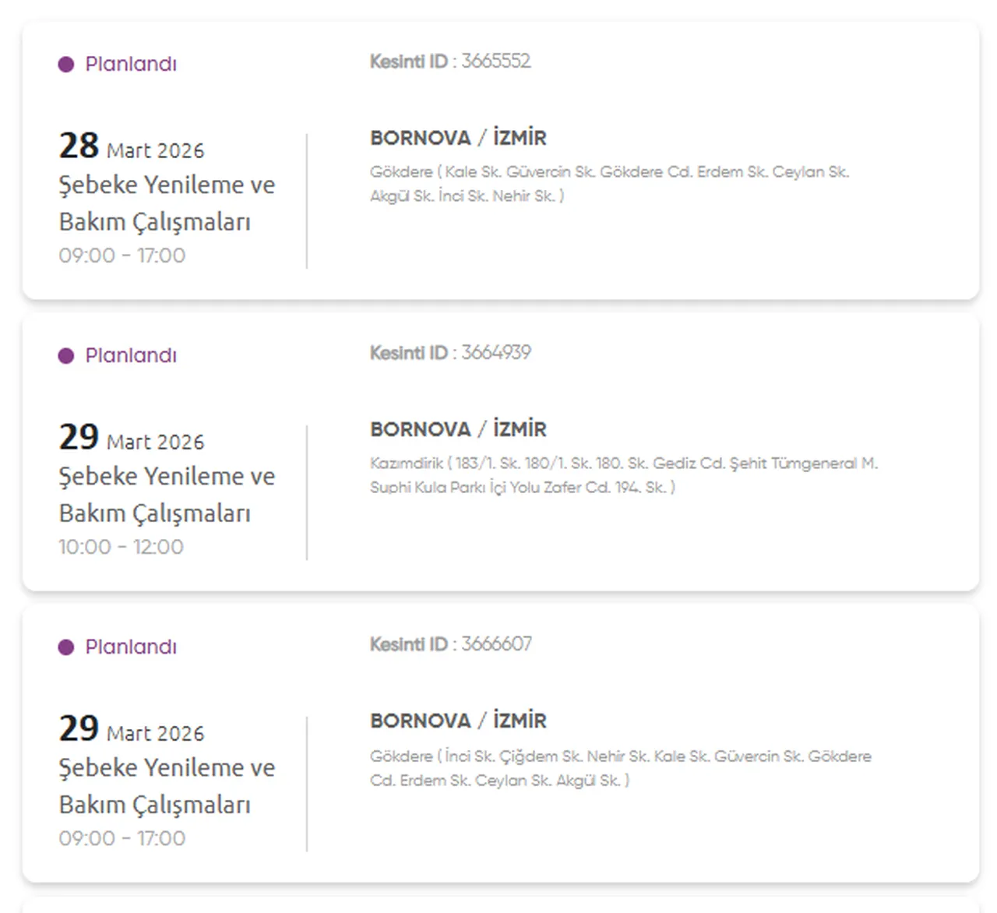The image size is (997, 913).
Task: Click the 29 Mart 2026 date with 10:00 - 12:00 outage
Action: coord(132,438)
